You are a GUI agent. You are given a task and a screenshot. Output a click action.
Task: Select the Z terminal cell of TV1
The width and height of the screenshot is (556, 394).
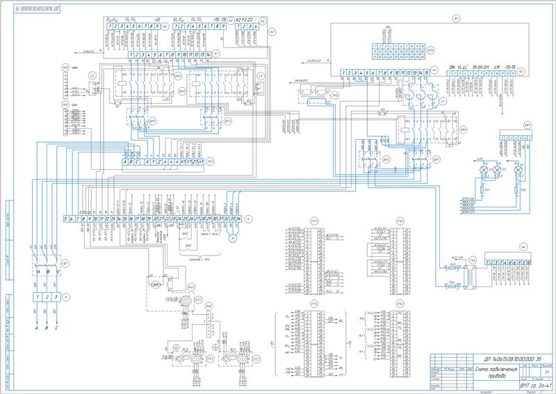pos(159,161)
